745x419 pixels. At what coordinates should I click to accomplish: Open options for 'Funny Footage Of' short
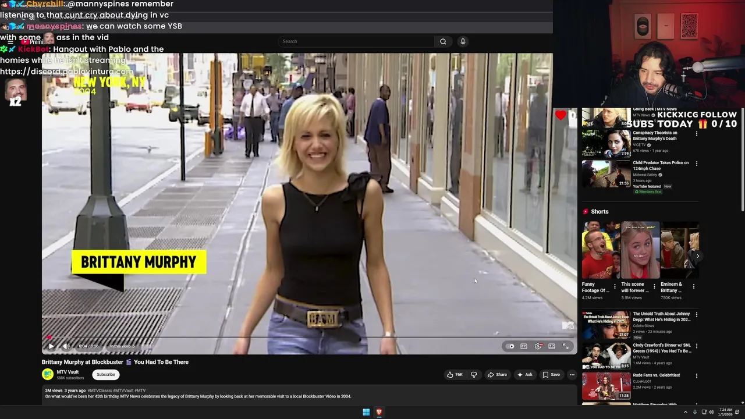click(615, 286)
